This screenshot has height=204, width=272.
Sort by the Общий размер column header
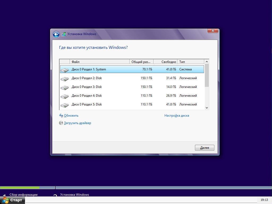(x=141, y=62)
